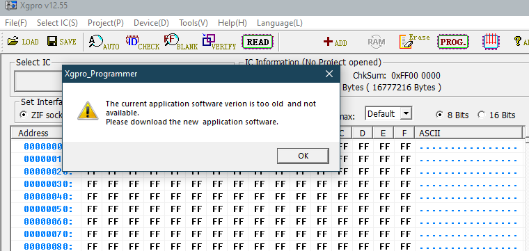Click the PROG. chip icon
Image resolution: width=529 pixels, height=251 pixels.
[x=453, y=42]
